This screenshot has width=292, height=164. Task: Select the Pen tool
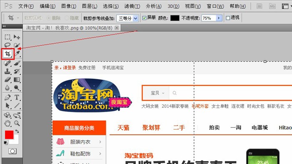click(x=8, y=97)
